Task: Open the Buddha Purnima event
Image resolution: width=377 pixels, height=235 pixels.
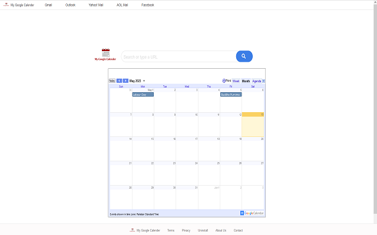Action: 231,95
